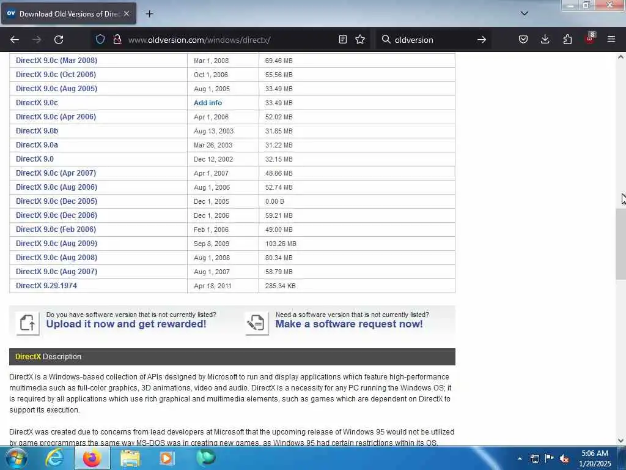Switch to Firefox on the taskbar

click(92, 458)
